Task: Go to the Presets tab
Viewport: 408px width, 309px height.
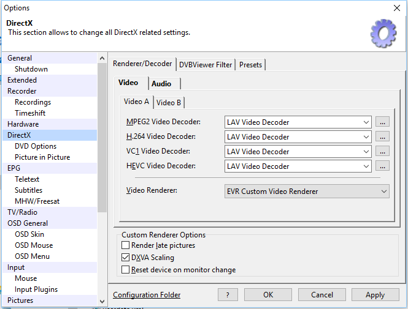Action: click(250, 65)
